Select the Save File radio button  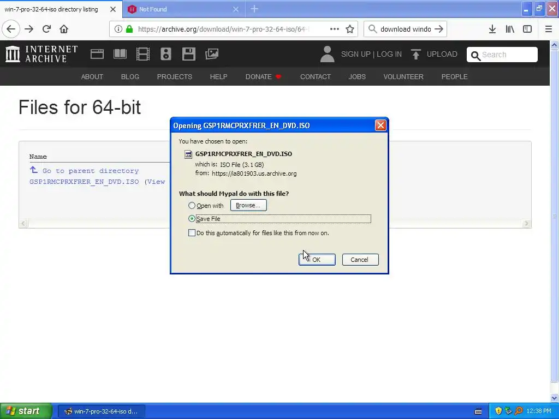192,219
